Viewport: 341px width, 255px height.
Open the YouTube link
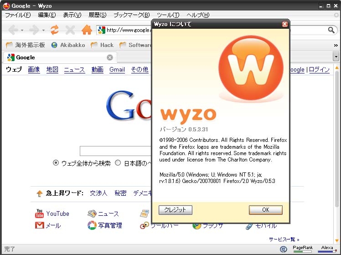click(x=57, y=213)
